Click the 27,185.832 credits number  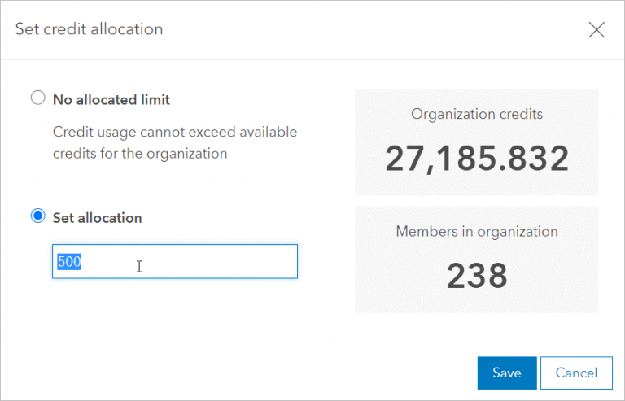click(477, 159)
